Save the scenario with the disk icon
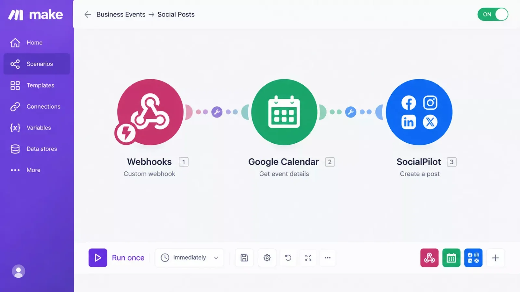Image resolution: width=520 pixels, height=292 pixels. click(x=244, y=258)
